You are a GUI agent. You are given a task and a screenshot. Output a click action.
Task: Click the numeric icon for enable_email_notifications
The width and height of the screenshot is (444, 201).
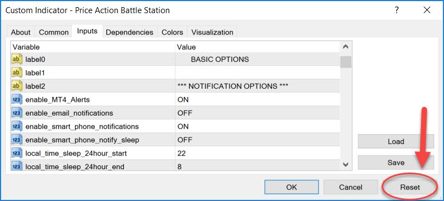coord(17,113)
